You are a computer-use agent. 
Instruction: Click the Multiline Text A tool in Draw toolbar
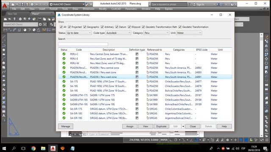[4, 116]
